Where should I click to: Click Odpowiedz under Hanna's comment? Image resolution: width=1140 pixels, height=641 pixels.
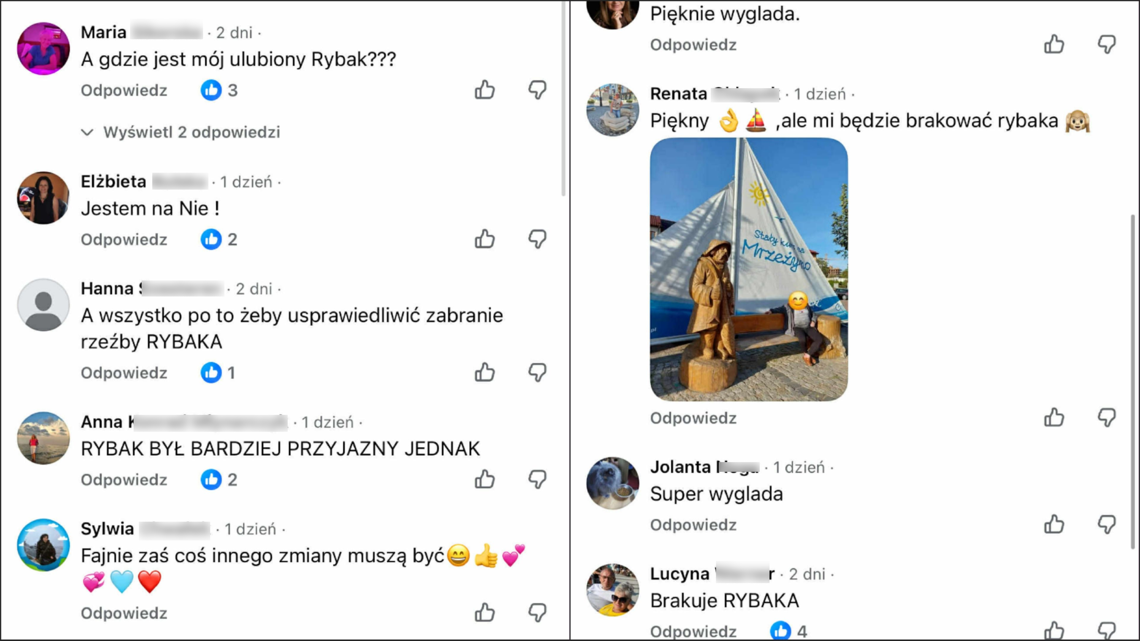[x=124, y=373]
